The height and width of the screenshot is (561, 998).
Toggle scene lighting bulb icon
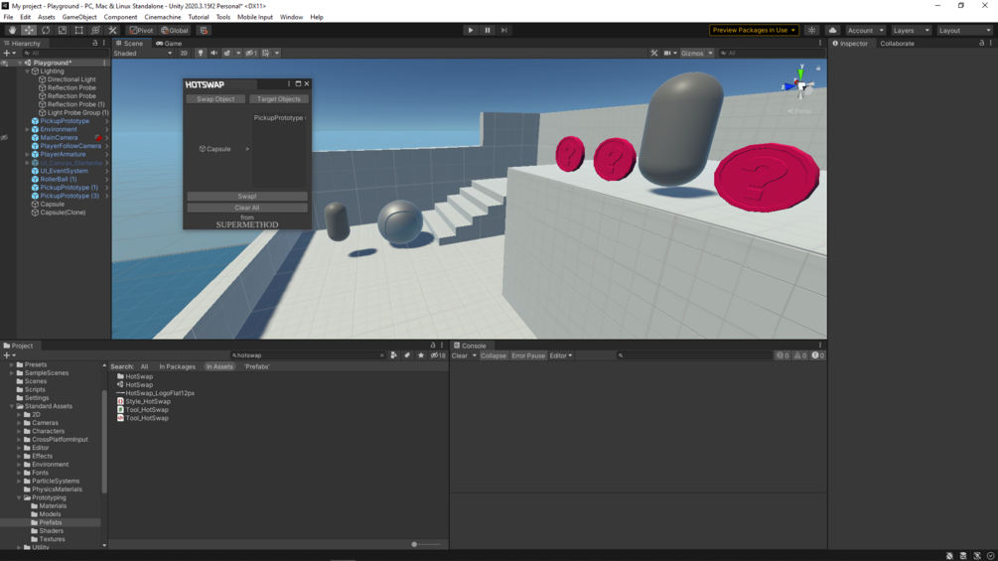tap(201, 53)
